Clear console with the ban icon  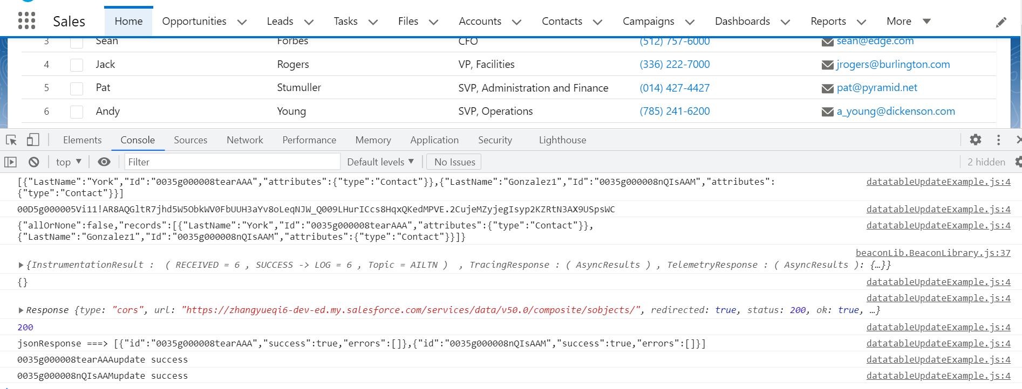point(34,162)
